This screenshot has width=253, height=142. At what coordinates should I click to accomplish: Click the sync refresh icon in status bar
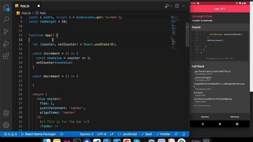(62, 134)
